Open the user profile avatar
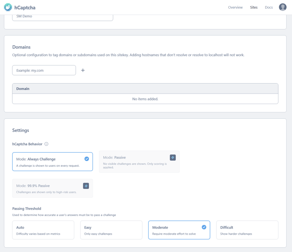 [282, 7]
